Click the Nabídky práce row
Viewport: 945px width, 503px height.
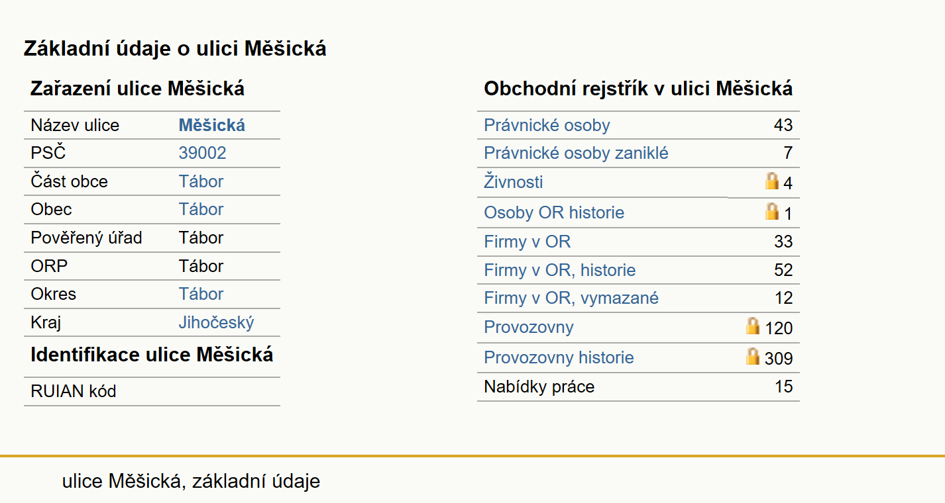[x=638, y=387]
